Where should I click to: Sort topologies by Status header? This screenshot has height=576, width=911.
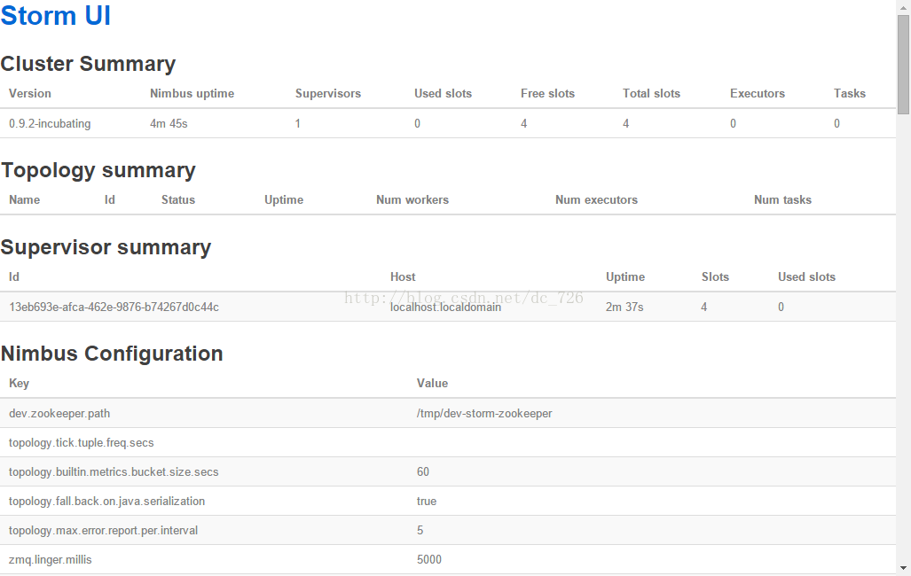(x=177, y=199)
